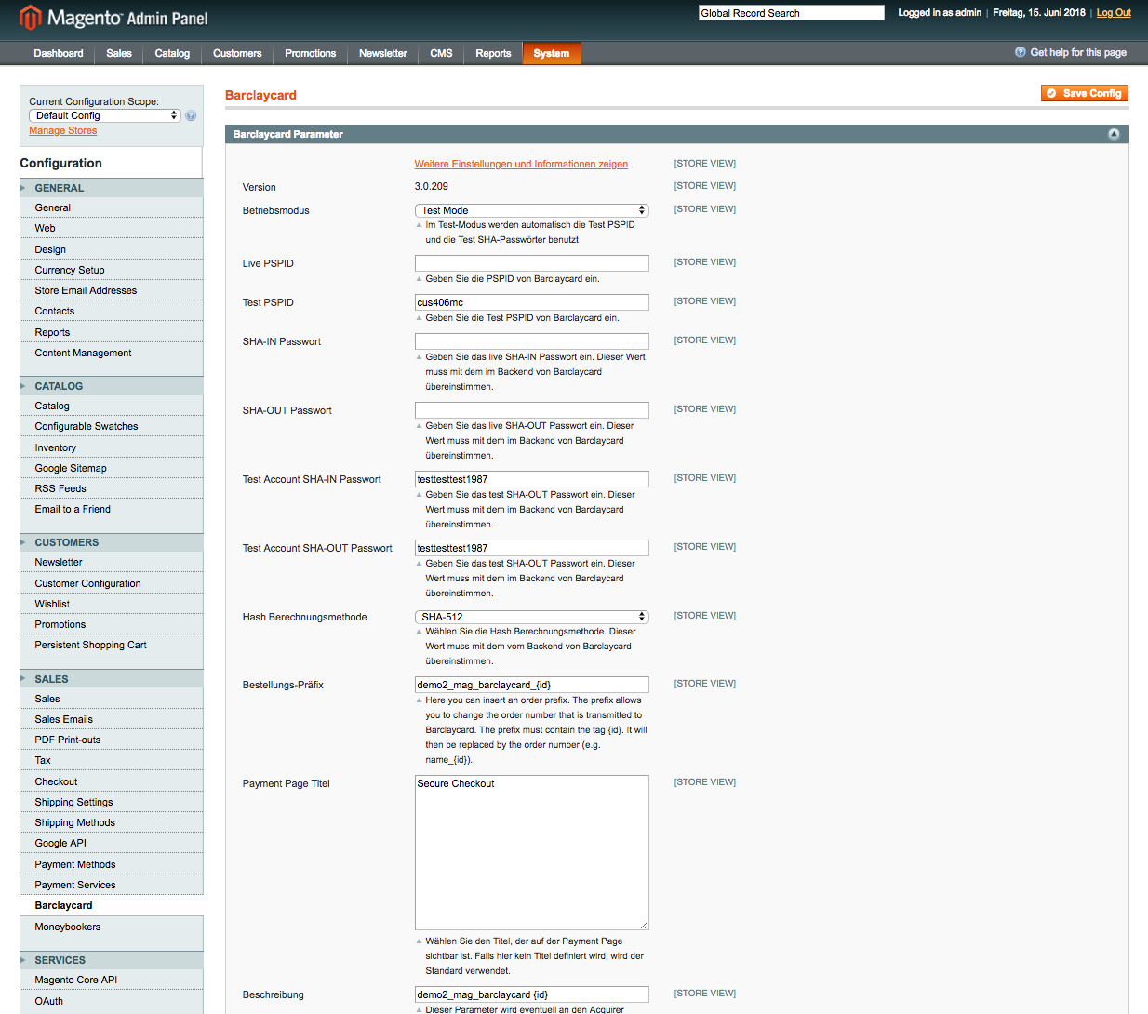Click the Bestellungs-Präfix input field
This screenshot has width=1148, height=1014.
532,685
